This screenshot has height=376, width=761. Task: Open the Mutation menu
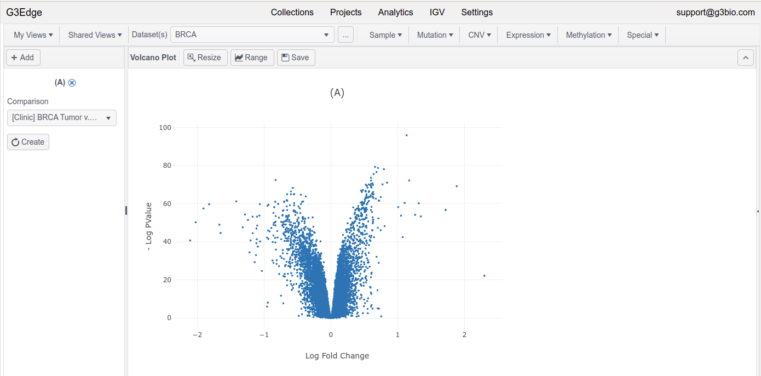click(435, 35)
